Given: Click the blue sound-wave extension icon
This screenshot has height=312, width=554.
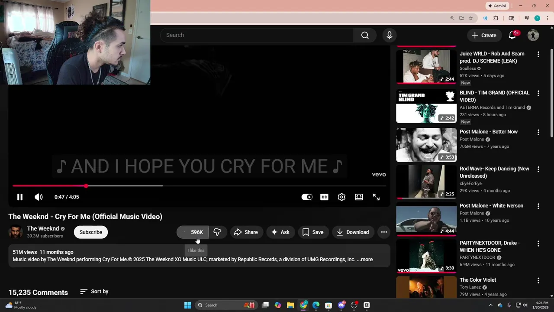Looking at the screenshot, I should coord(485,18).
